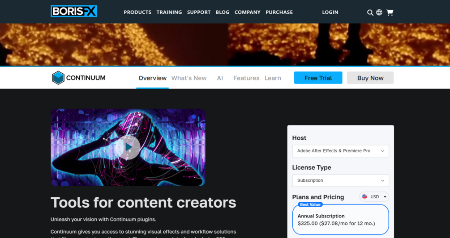The width and height of the screenshot is (450, 238).
Task: Click the Free Trial button
Action: click(318, 78)
